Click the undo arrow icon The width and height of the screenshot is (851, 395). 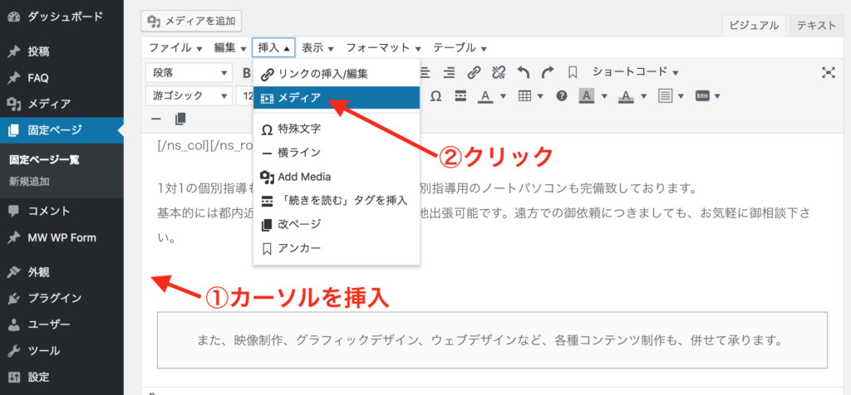(523, 72)
